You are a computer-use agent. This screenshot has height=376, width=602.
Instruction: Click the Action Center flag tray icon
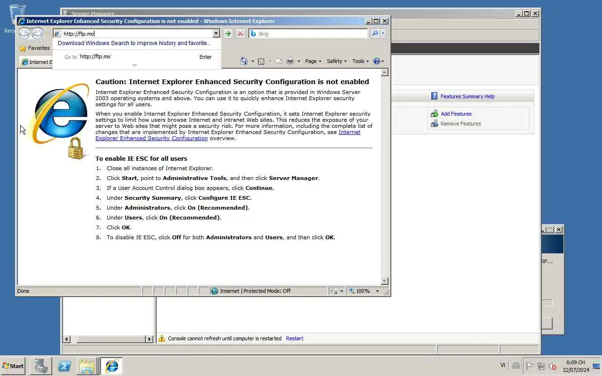[x=530, y=366]
